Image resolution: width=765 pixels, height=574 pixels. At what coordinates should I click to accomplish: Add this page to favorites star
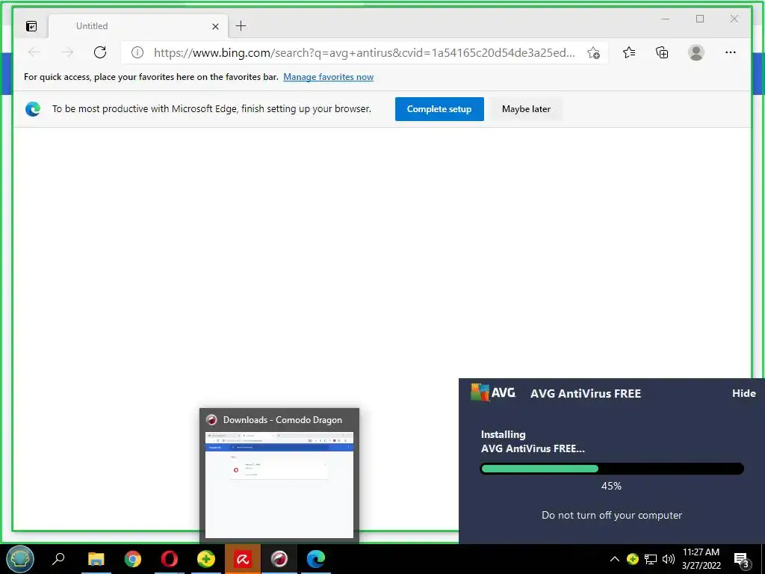coord(593,53)
